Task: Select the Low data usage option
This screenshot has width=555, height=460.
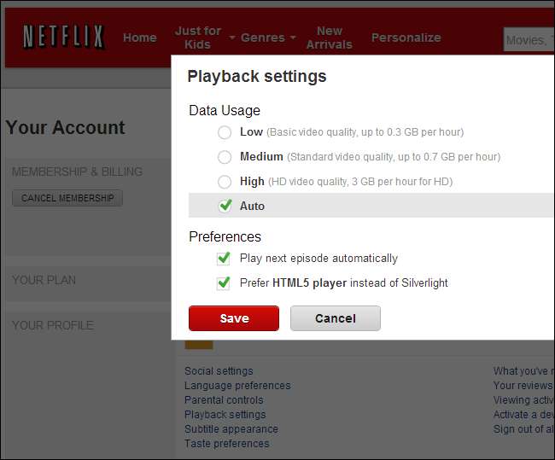Action: pyautogui.click(x=225, y=132)
